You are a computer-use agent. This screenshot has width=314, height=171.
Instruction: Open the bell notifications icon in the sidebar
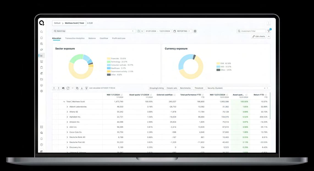[x=42, y=139]
